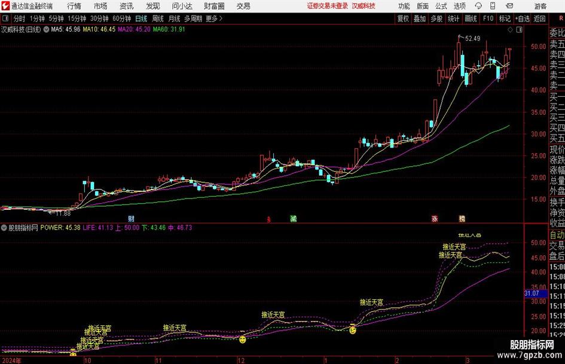The width and height of the screenshot is (565, 364).
Task: Open the F10 company info button
Action: tap(488, 19)
